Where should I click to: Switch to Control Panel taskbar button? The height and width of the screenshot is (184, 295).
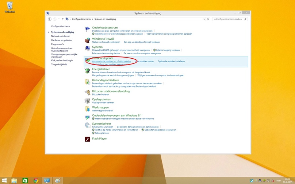[47, 180]
